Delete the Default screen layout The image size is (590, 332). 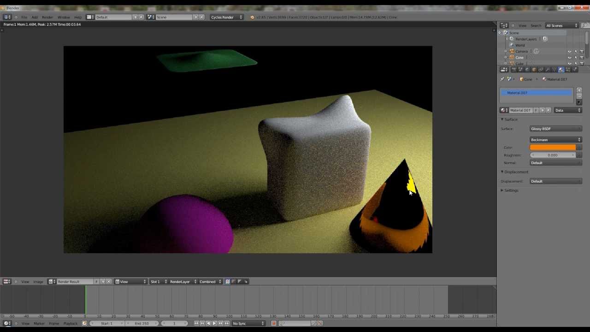[141, 17]
